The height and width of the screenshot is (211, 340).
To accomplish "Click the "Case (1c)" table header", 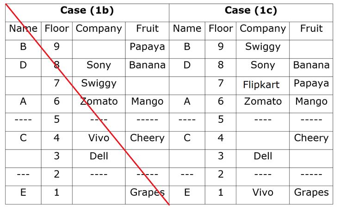I will pos(251,10).
